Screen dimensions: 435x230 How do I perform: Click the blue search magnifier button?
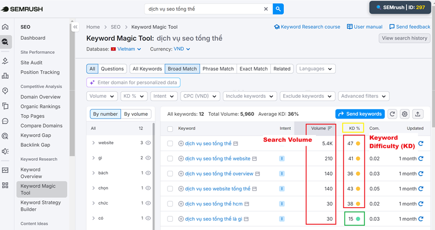278,9
